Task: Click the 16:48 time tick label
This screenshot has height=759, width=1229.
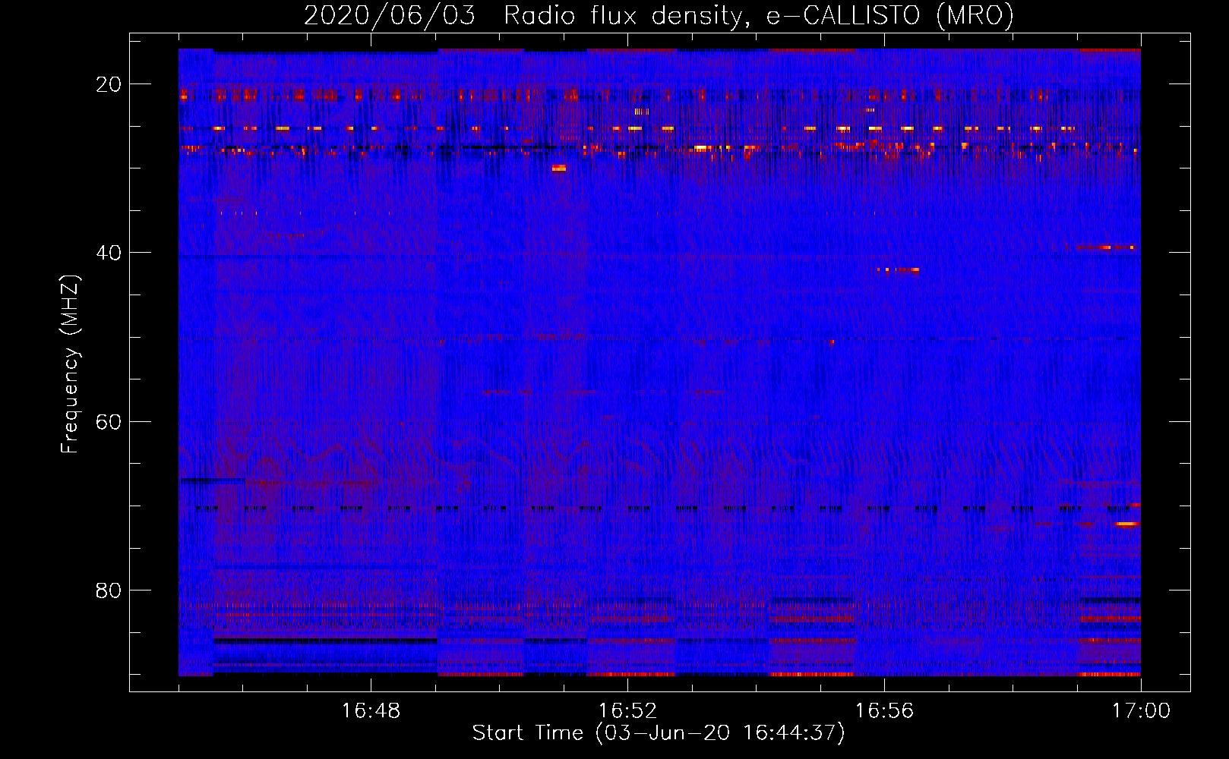Action: [x=371, y=711]
